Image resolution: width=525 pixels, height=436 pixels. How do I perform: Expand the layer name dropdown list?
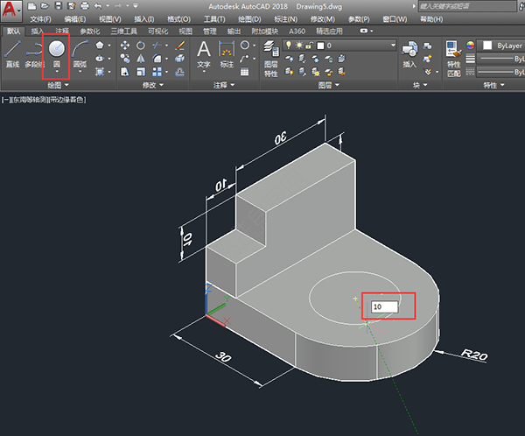(x=393, y=45)
